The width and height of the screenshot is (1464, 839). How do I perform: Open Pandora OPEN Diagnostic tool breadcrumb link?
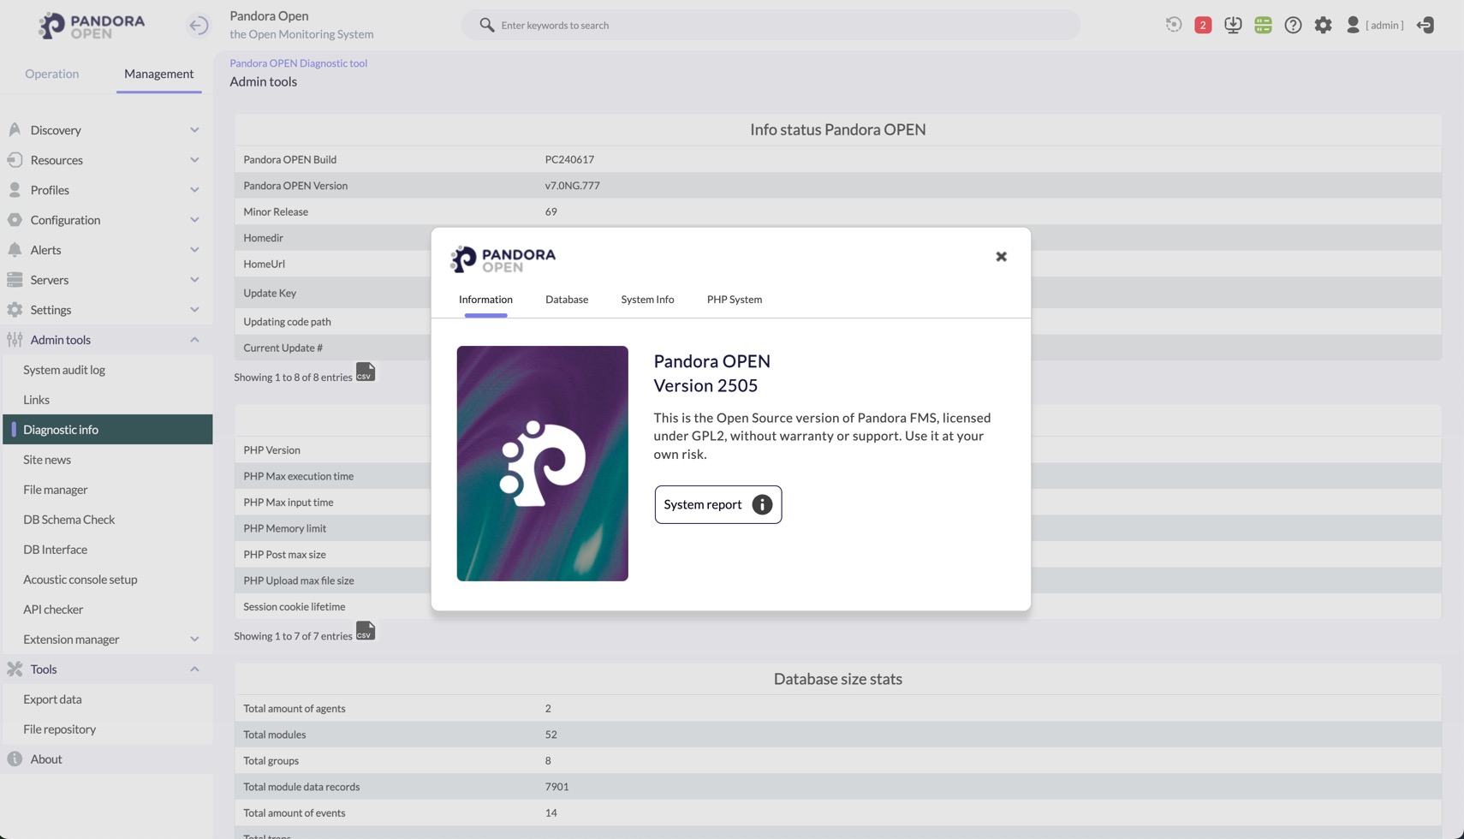point(298,63)
